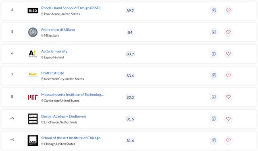Click the RISD logo image
The height and width of the screenshot is (151, 258).
point(33,11)
